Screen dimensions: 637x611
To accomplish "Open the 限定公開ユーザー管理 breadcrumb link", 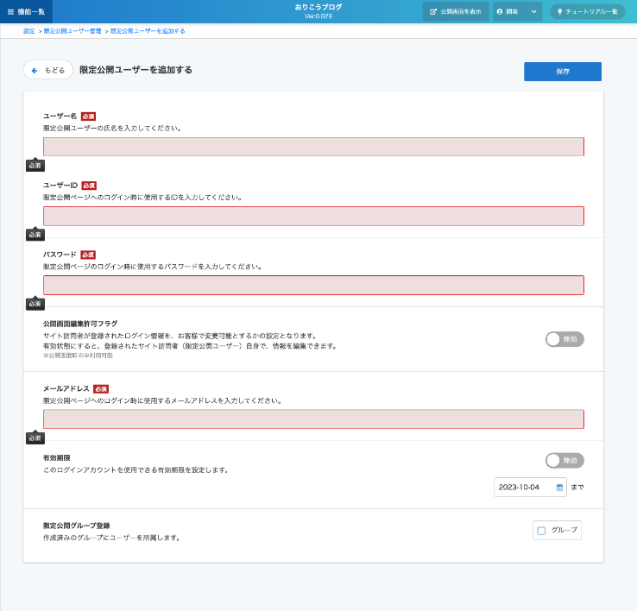I will 73,31.
